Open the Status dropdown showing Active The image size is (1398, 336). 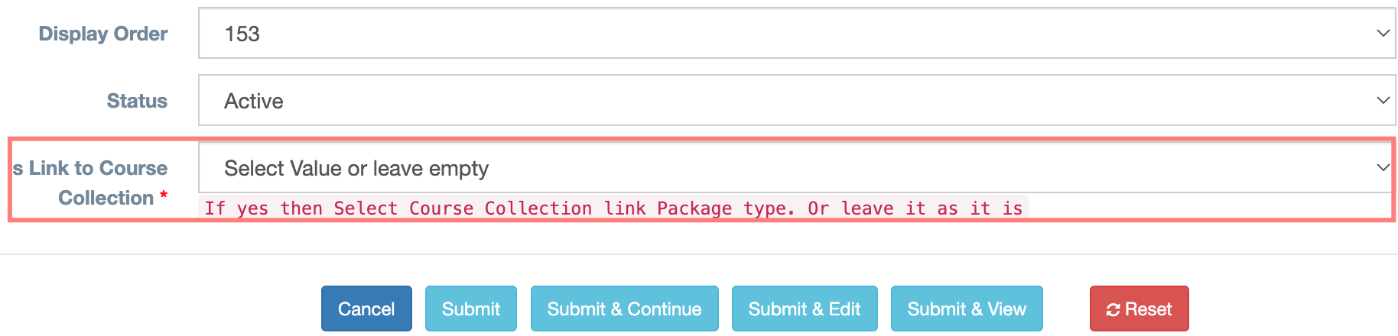pyautogui.click(x=795, y=100)
